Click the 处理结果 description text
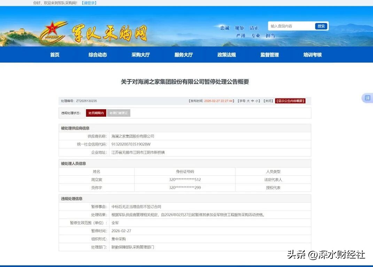 coord(188,215)
